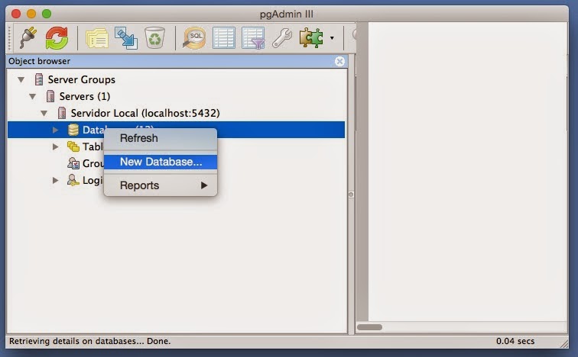578x357 pixels.
Task: Collapse the Servidor Local node
Action: pyautogui.click(x=44, y=113)
